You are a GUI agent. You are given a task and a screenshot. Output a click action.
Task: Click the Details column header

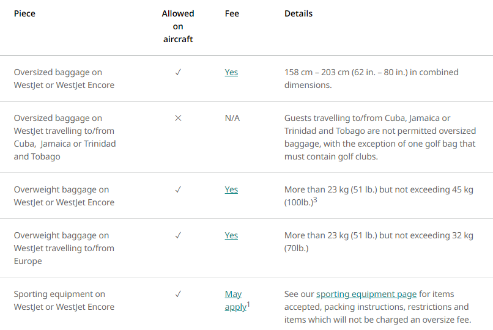298,13
